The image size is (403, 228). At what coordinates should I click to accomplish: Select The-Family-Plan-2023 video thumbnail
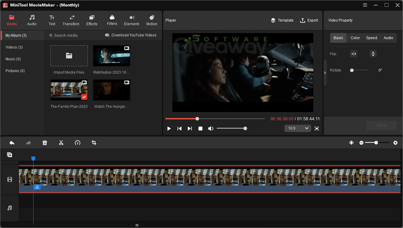coord(69,90)
